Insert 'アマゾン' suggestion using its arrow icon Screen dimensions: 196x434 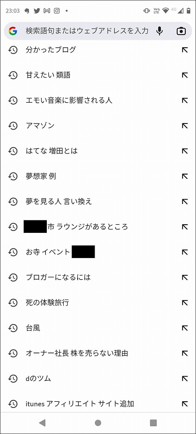[184, 126]
